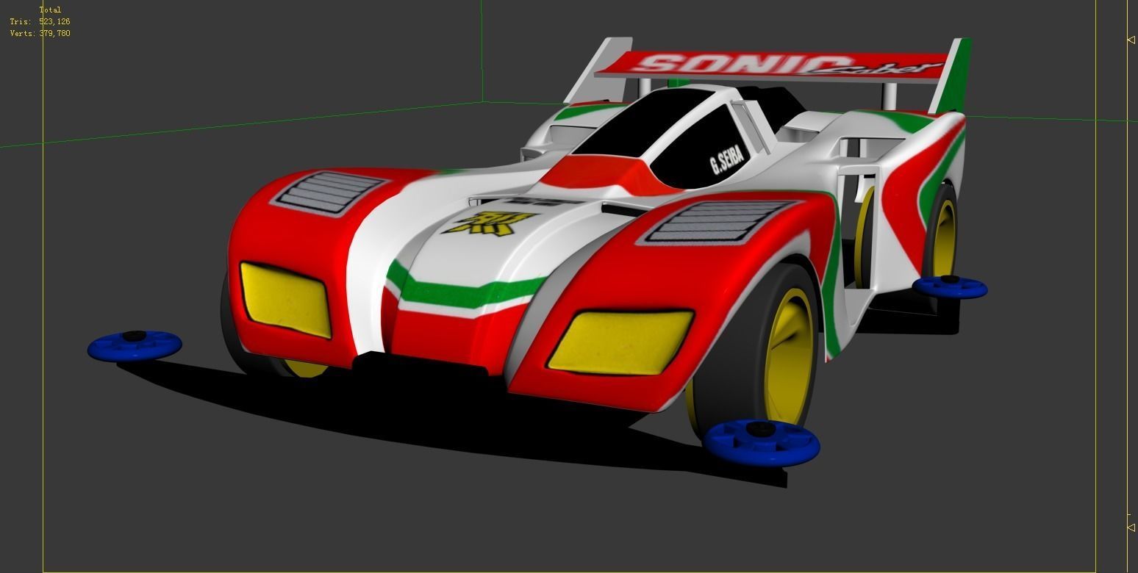
Task: Select the blue front-left roller near the wheel
Action: [x=762, y=442]
